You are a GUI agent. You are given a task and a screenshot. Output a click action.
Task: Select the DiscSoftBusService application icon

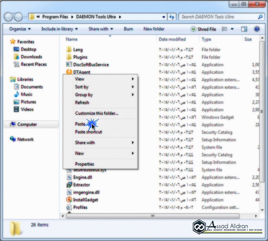point(69,64)
